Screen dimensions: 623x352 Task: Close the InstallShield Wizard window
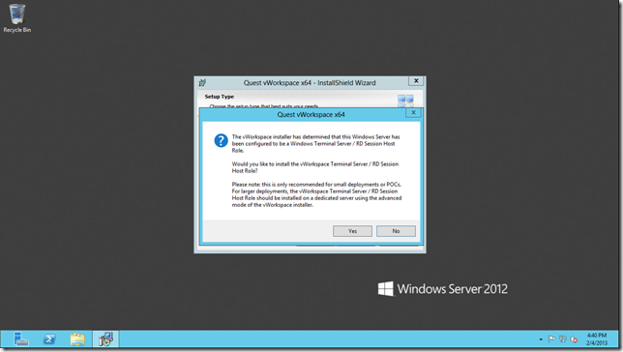coord(416,80)
